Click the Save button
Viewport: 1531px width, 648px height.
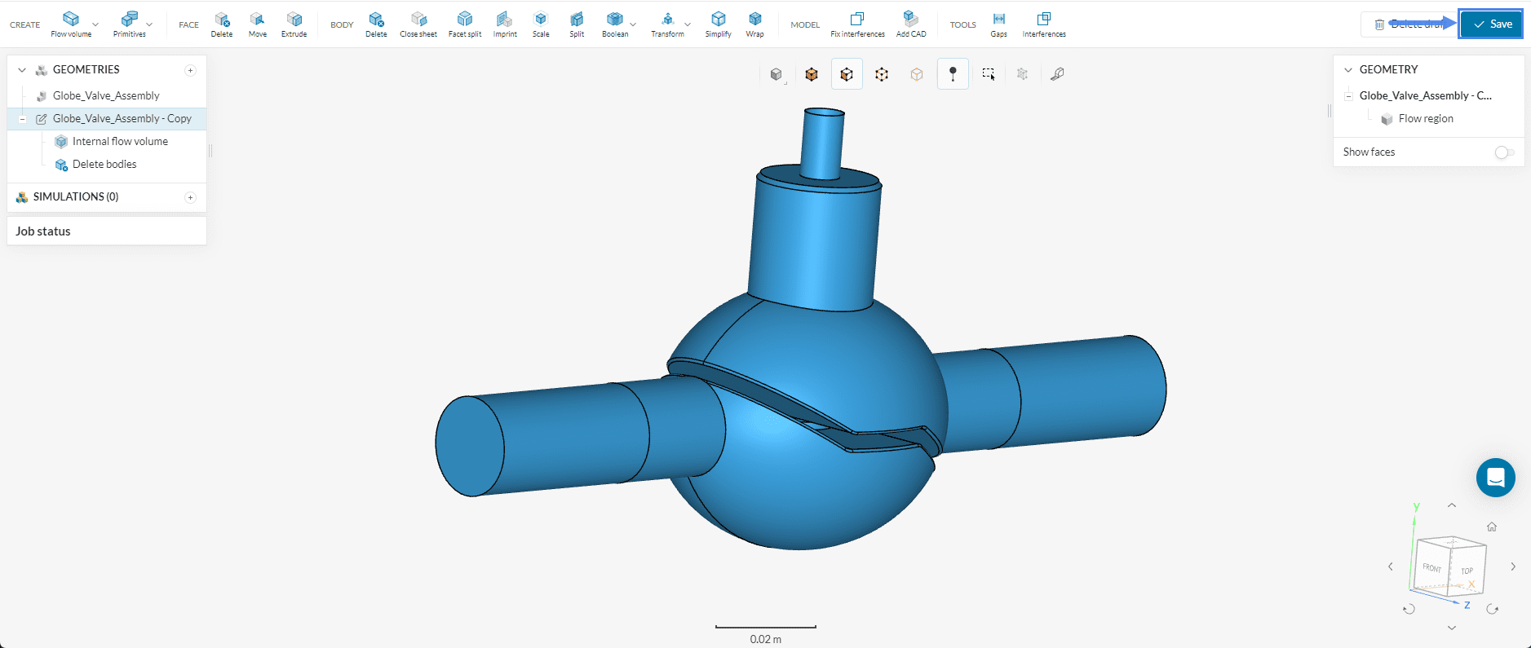click(1491, 24)
